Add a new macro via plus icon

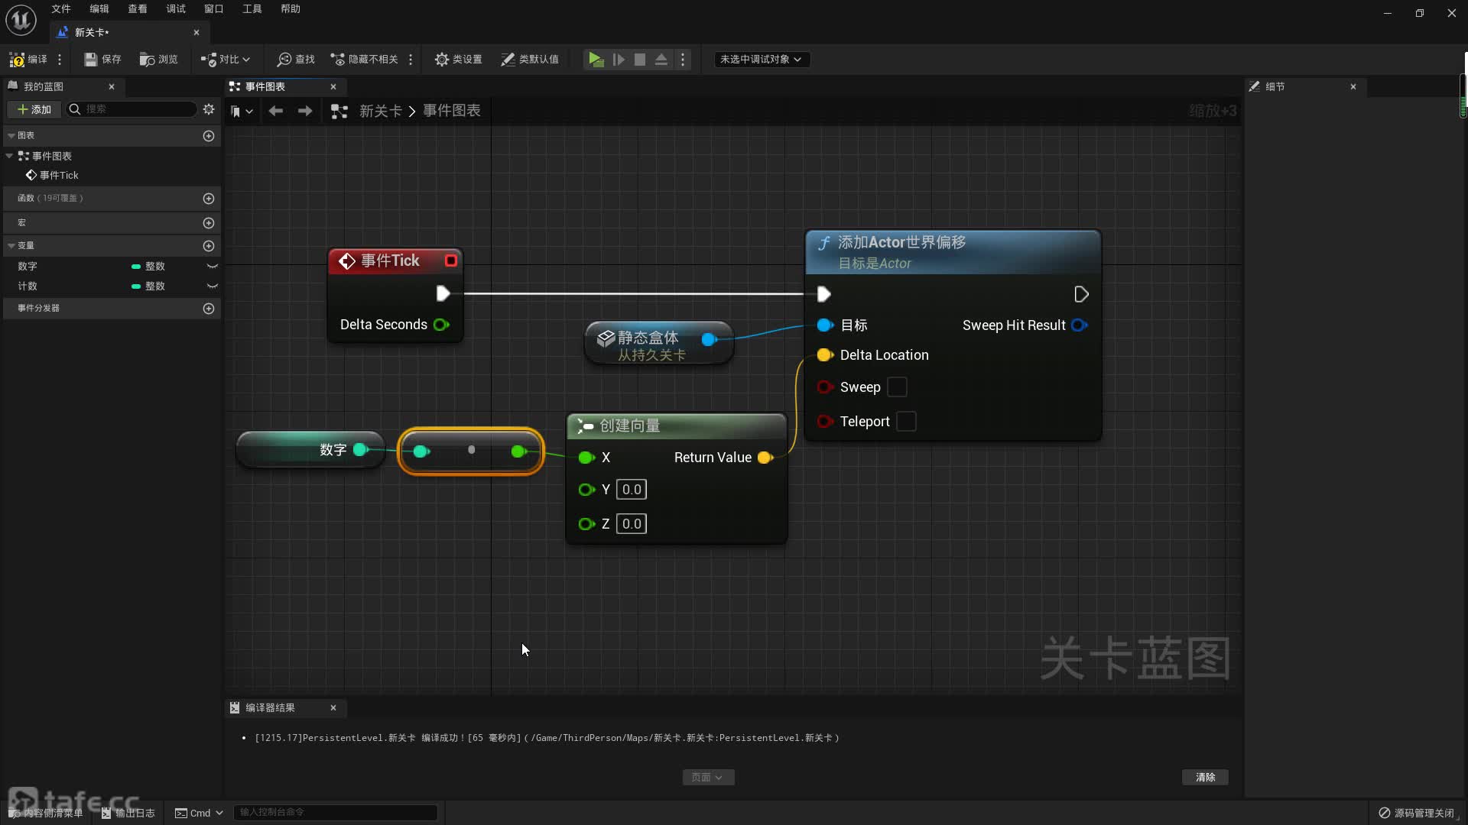(209, 223)
